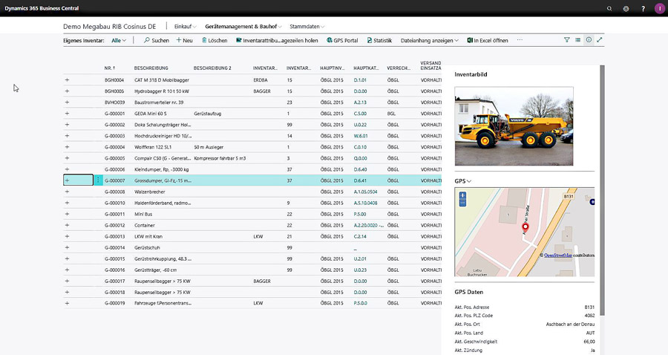Image resolution: width=668 pixels, height=355 pixels.
Task: Open Alle view filter dropdown
Action: click(x=119, y=41)
